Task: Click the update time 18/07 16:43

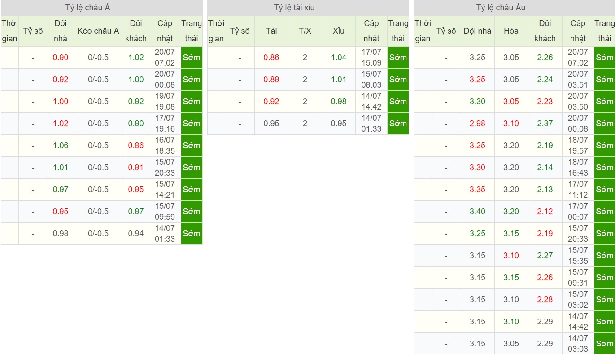Action: coord(578,168)
